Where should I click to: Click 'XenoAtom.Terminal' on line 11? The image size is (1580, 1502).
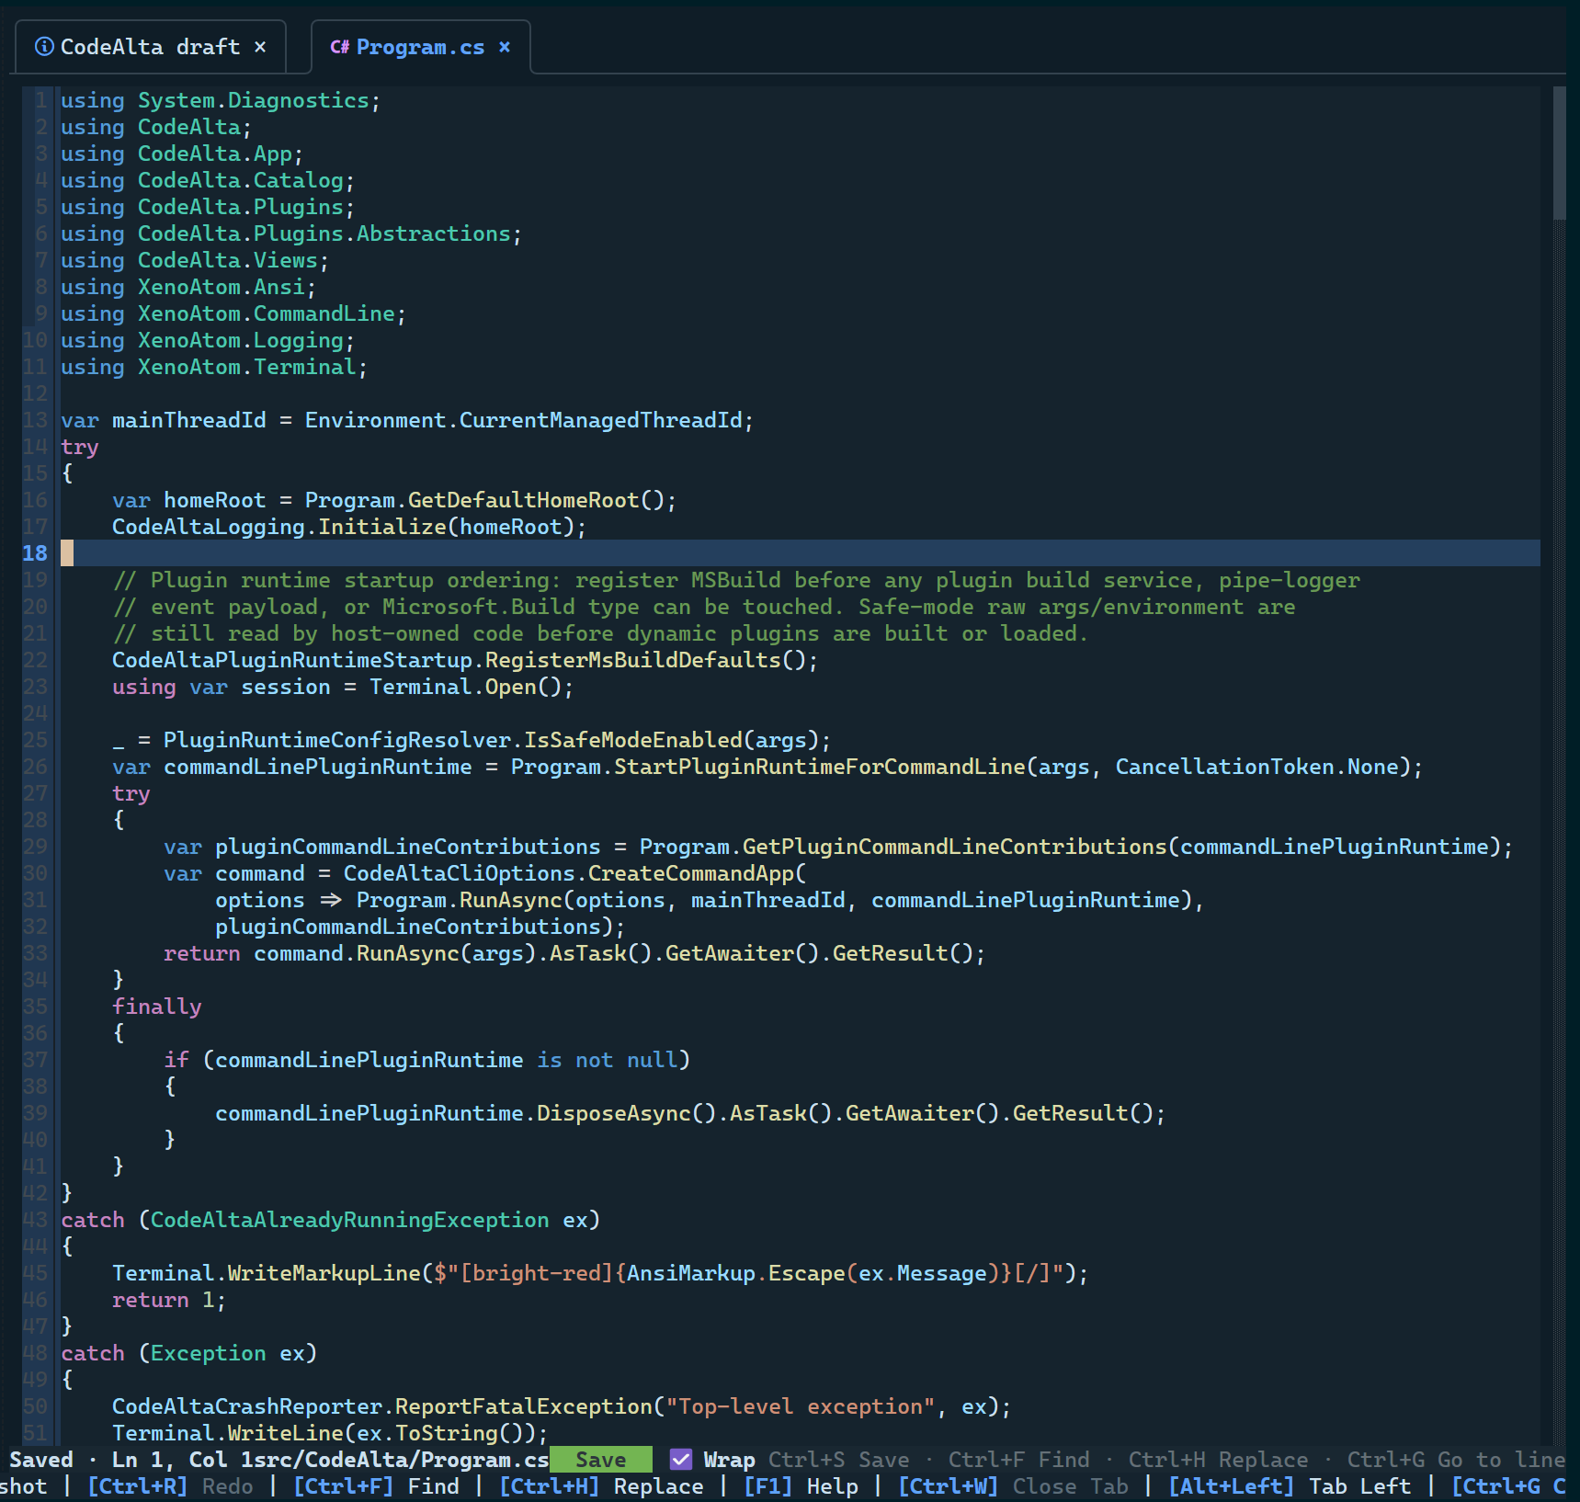[x=247, y=367]
